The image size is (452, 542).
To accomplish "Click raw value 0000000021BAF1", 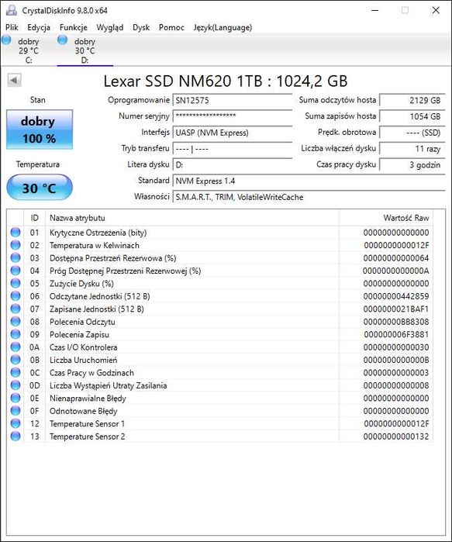I will [x=396, y=309].
